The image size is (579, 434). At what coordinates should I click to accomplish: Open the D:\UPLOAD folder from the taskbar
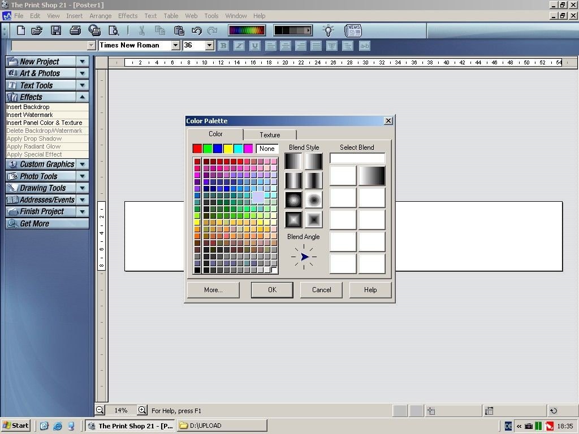click(x=222, y=426)
